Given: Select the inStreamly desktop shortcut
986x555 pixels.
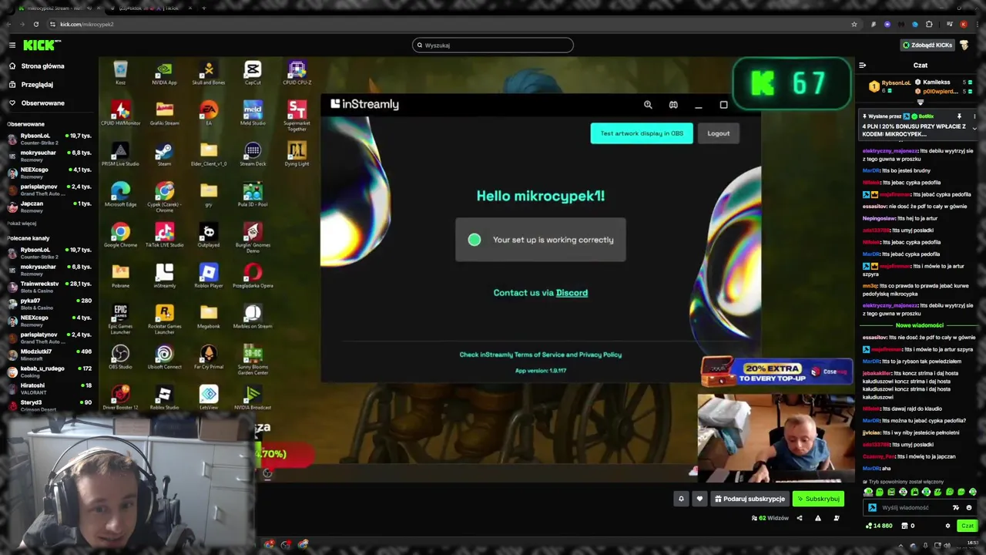Looking at the screenshot, I should point(164,276).
